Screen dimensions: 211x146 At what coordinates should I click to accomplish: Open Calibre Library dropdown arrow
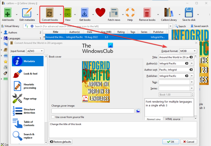[x=179, y=14]
